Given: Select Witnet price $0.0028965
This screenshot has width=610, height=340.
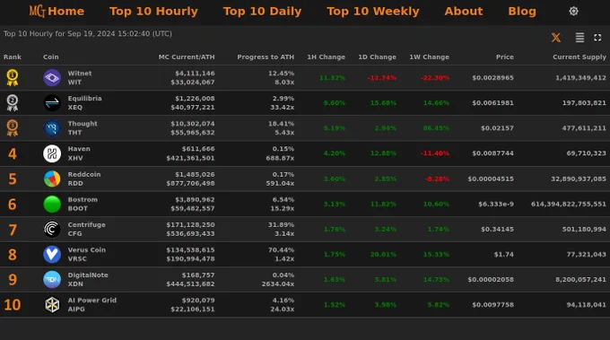Looking at the screenshot, I should click(492, 78).
